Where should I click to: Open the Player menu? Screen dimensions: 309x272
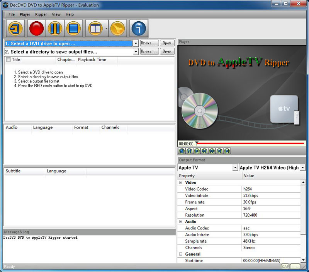click(25, 14)
